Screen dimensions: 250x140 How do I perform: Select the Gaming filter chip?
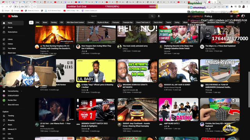click(54, 23)
